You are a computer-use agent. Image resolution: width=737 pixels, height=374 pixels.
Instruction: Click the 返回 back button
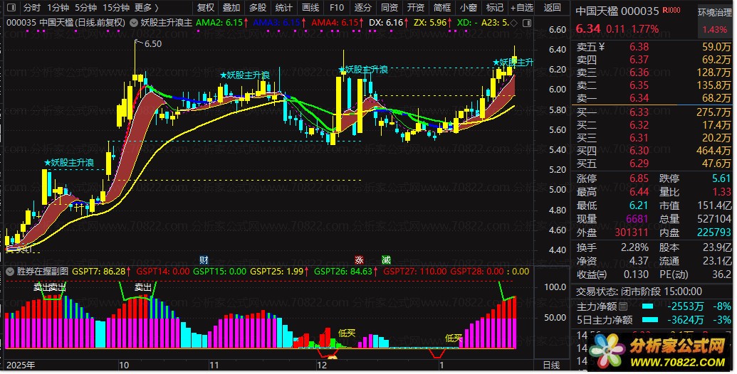553,8
